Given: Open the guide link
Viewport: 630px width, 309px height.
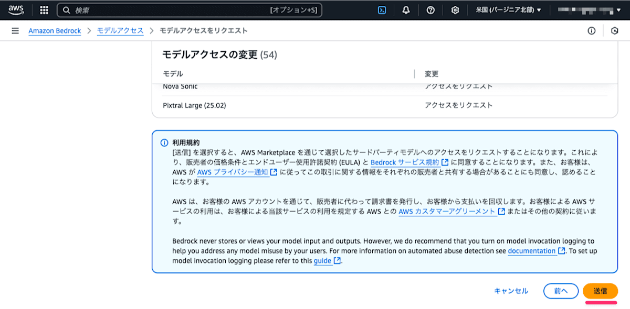Looking at the screenshot, I should click(x=323, y=261).
